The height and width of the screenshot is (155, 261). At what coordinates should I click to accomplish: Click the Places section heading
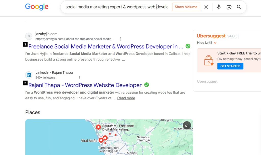point(33,112)
